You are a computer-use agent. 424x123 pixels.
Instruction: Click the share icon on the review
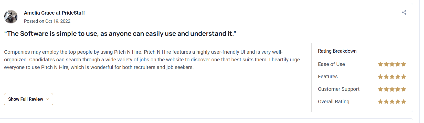point(404,12)
